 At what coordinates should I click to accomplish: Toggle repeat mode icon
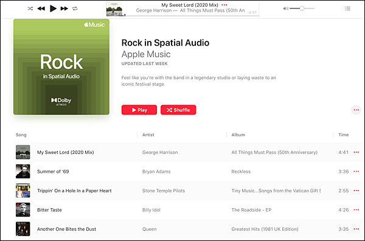pos(75,9)
